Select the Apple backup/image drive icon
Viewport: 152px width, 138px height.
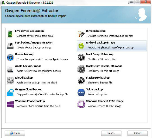click(x=10, y=69)
